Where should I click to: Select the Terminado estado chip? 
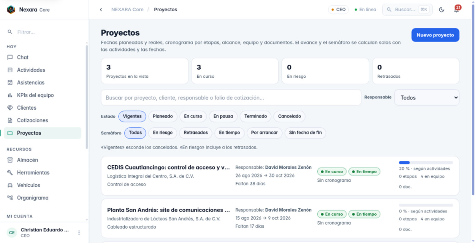coord(256,116)
